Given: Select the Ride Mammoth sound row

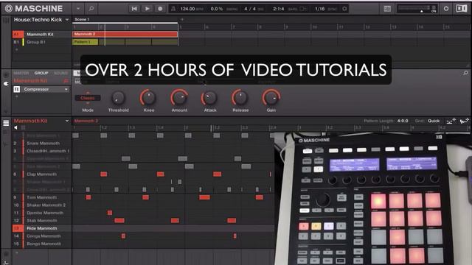Looking at the screenshot, I should pyautogui.click(x=41, y=228).
